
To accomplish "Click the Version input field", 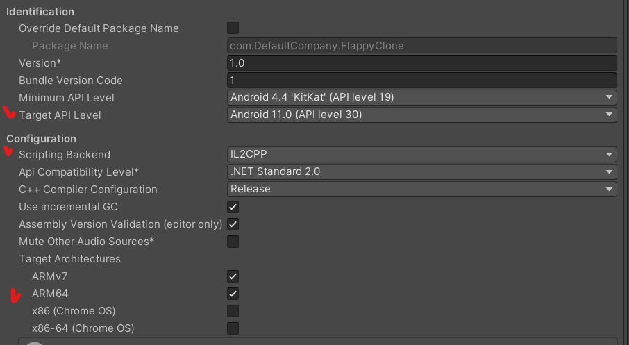I will click(x=422, y=63).
